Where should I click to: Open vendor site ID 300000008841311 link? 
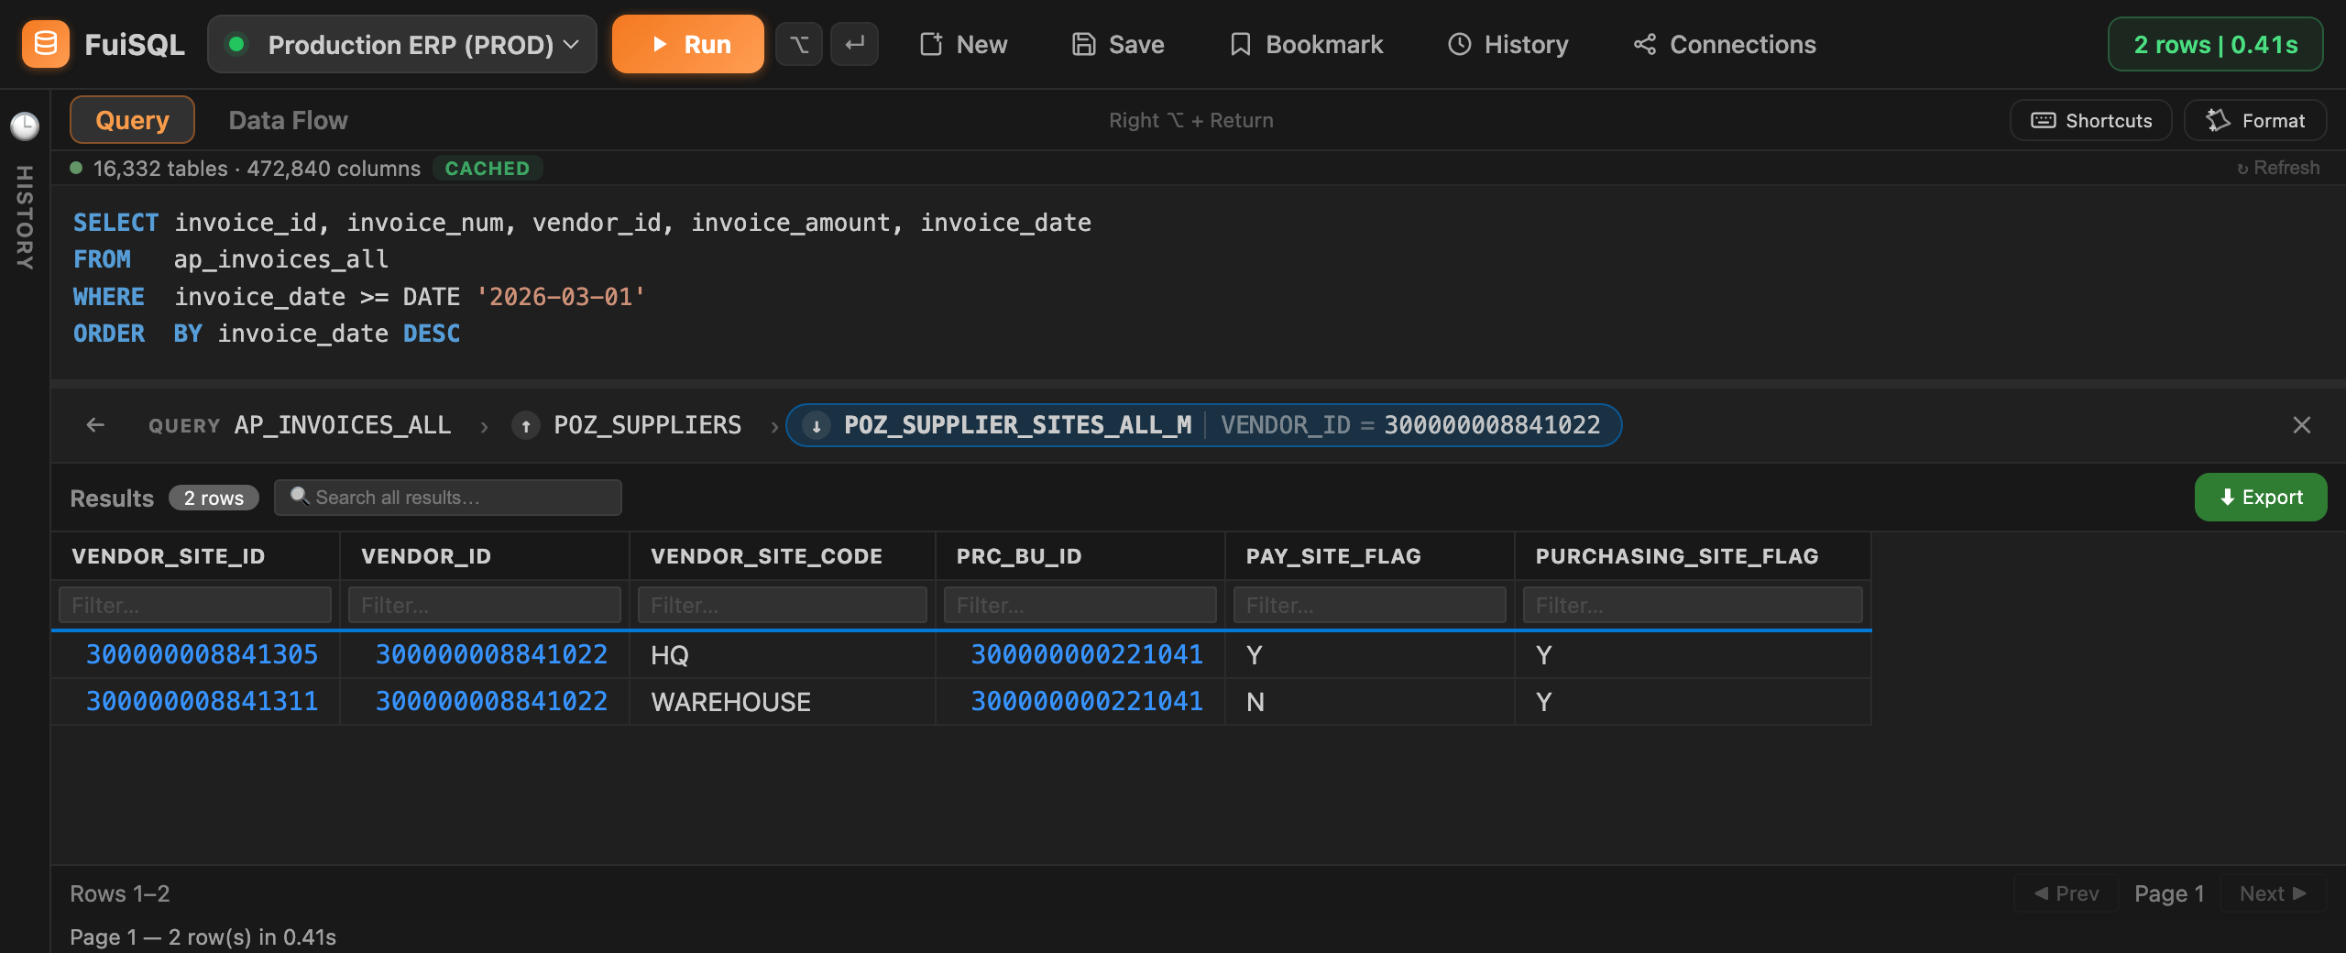click(202, 701)
